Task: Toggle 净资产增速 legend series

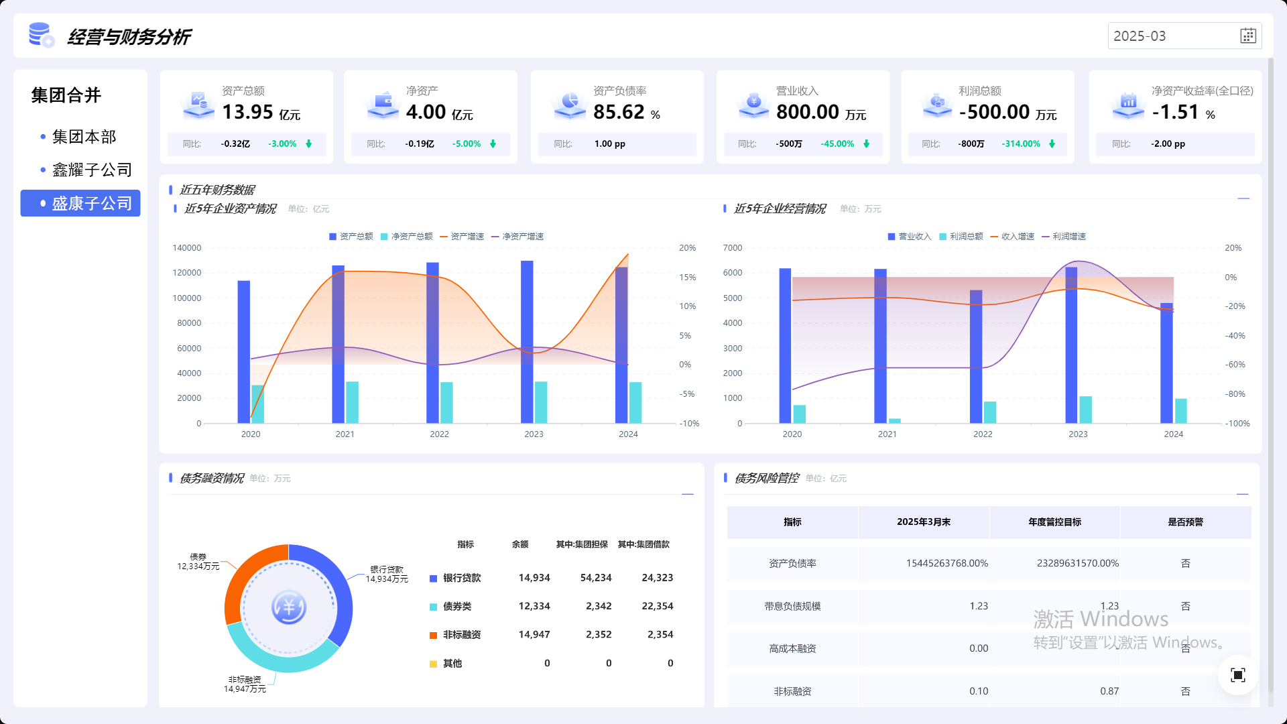Action: [517, 237]
